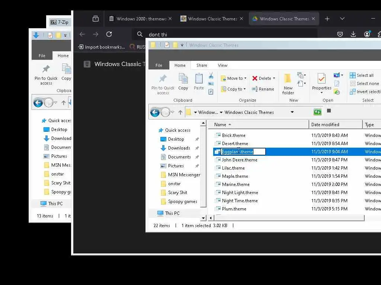Expand the Delete options arrow
The width and height of the screenshot is (381, 285).
pyautogui.click(x=274, y=78)
